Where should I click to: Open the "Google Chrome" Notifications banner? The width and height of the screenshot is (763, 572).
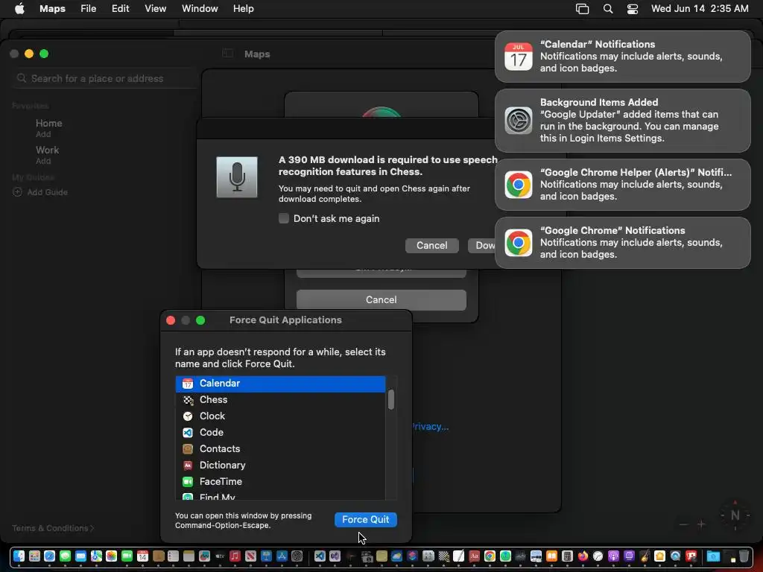(x=622, y=243)
